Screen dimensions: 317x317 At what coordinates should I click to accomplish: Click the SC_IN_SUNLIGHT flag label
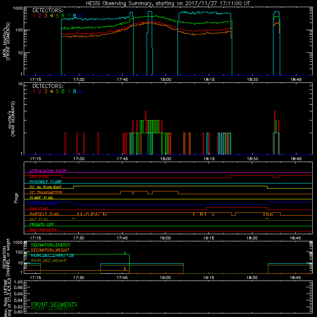tap(46, 187)
